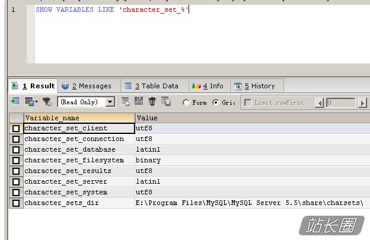Click the insert new row icon
The image size is (370, 240).
[125, 101]
